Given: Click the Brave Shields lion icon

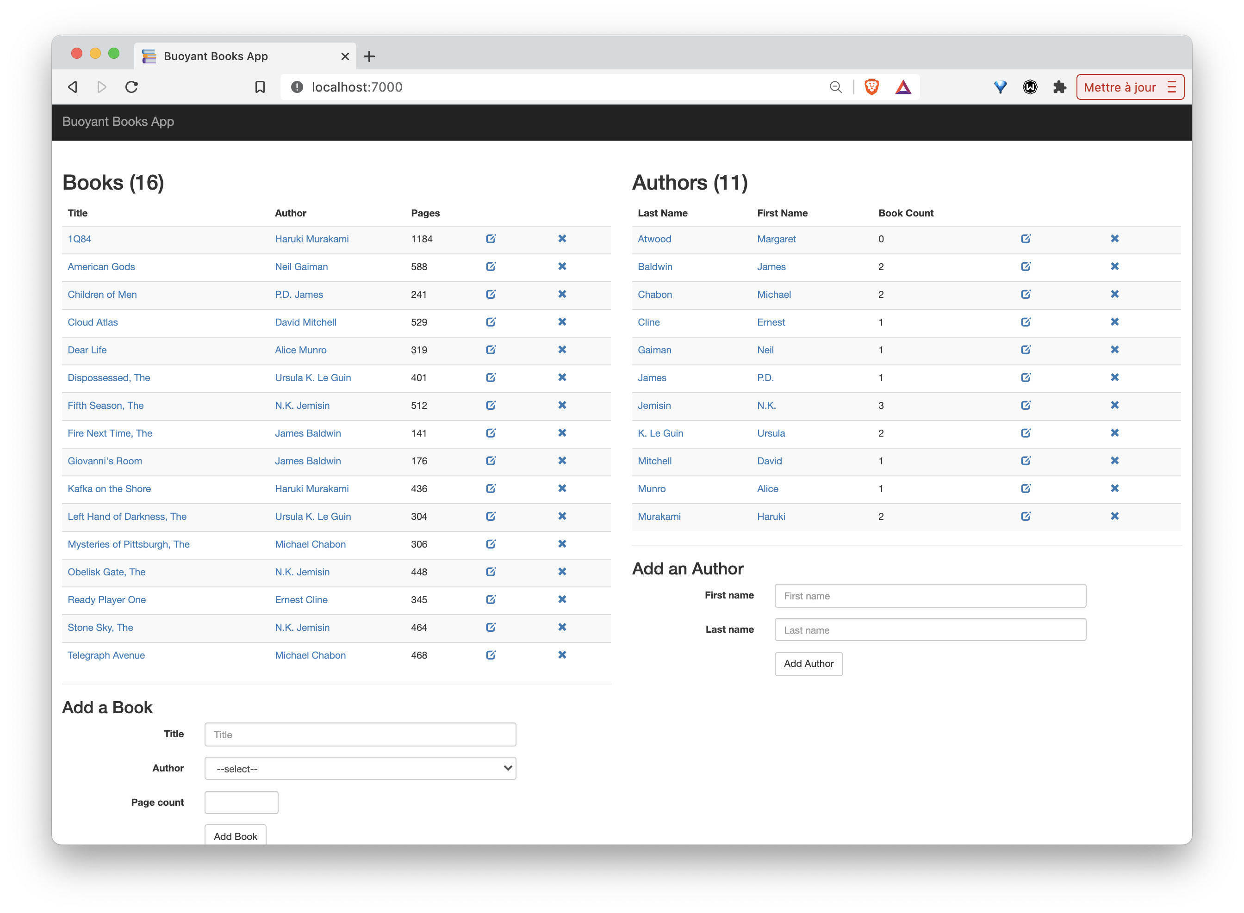Looking at the screenshot, I should [x=871, y=87].
